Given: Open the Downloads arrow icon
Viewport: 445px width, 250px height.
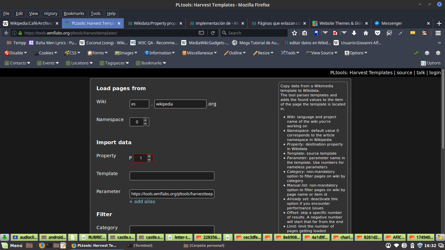Looking at the screenshot, I should point(354,33).
